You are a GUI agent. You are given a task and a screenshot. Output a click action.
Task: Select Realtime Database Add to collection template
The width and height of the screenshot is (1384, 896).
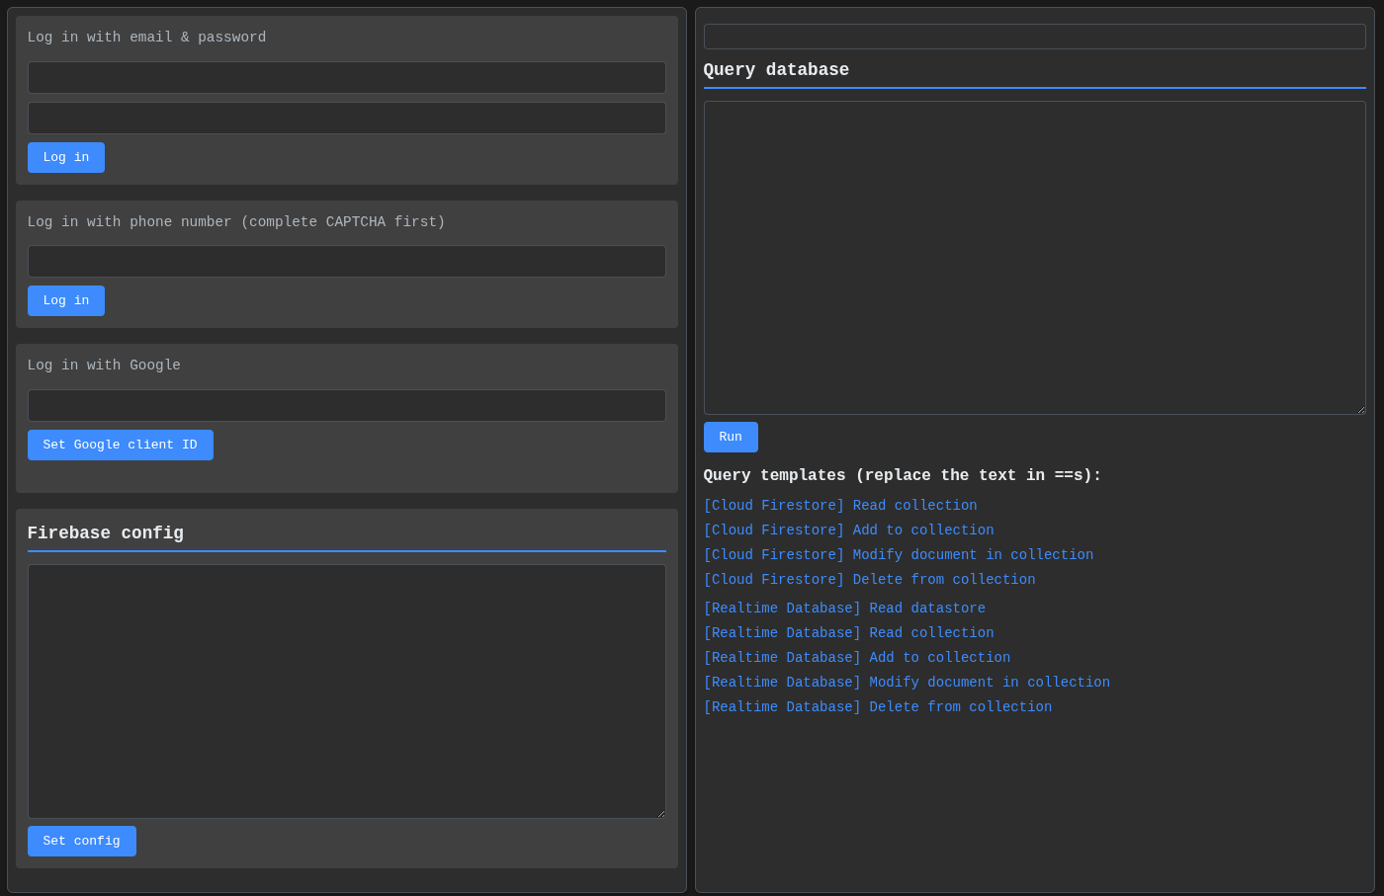[857, 658]
